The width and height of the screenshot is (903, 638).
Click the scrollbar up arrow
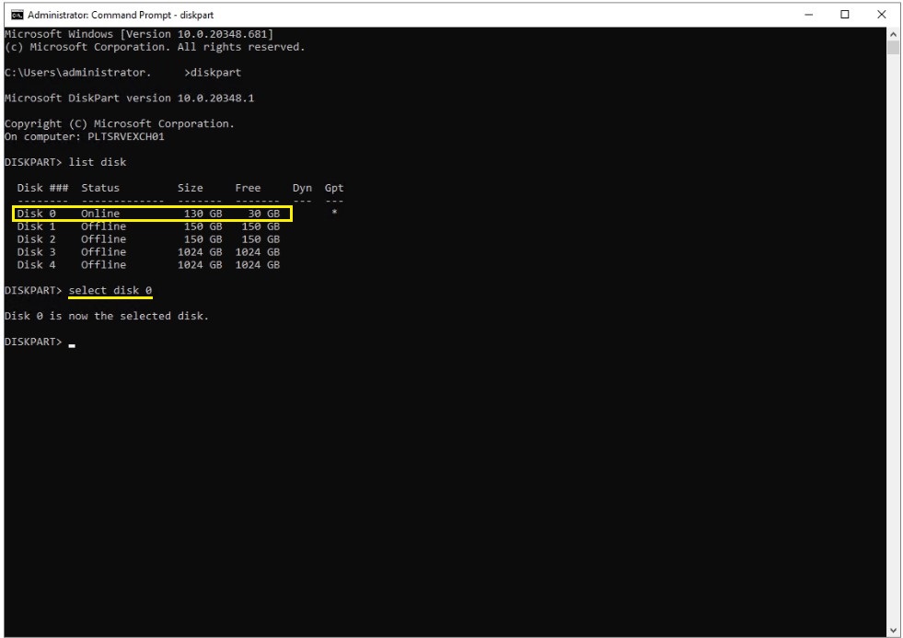click(893, 34)
